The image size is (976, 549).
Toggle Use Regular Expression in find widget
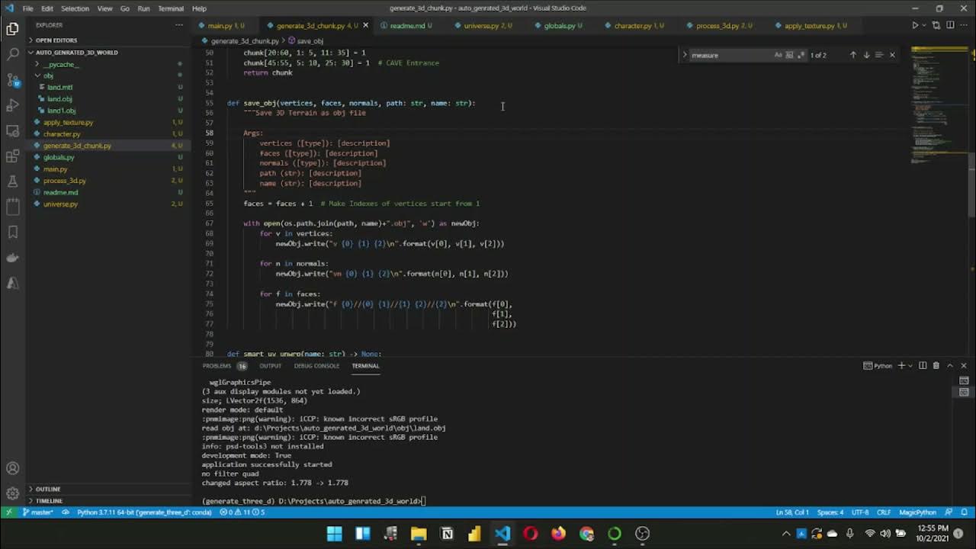coord(801,55)
